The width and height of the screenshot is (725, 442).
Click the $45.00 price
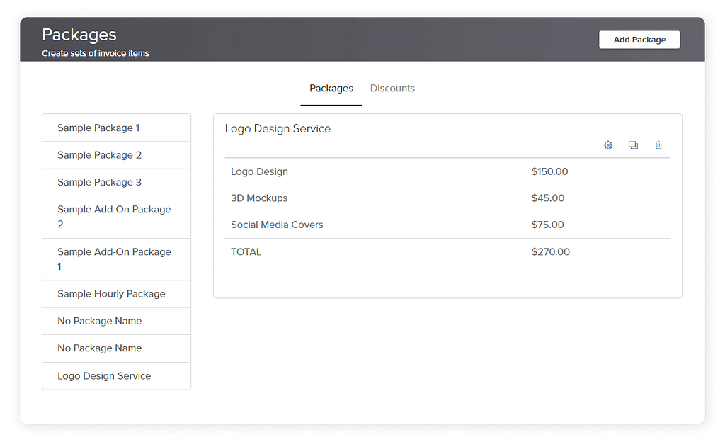[547, 198]
